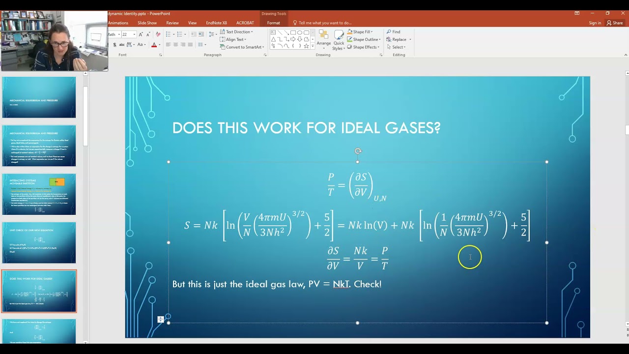Open the Change Case Aa dropdown
This screenshot has height=354, width=629.
click(142, 44)
